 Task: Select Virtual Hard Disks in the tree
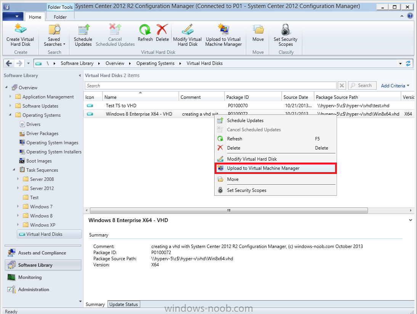[x=50, y=234]
